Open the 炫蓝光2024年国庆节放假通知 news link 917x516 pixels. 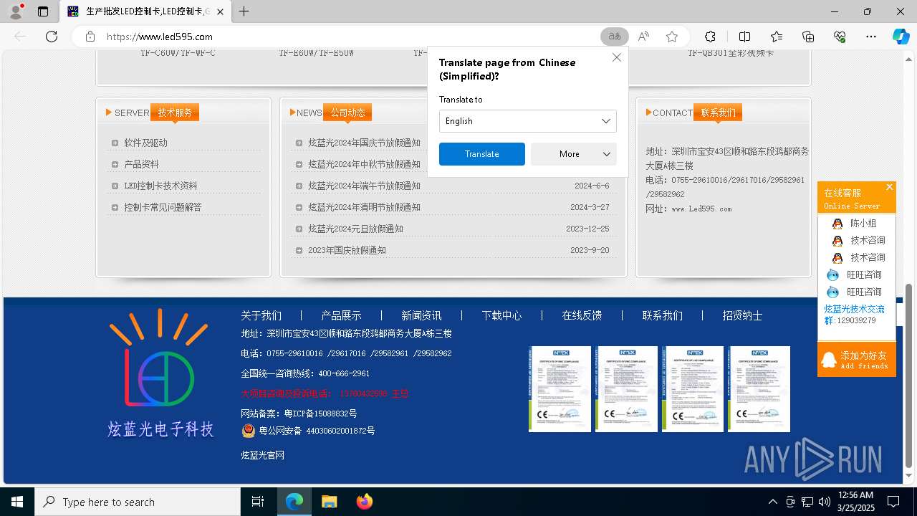(364, 143)
